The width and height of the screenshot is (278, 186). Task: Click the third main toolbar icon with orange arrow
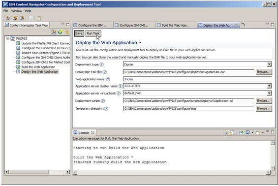point(22,18)
